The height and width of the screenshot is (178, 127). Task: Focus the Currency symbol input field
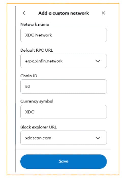(63, 112)
